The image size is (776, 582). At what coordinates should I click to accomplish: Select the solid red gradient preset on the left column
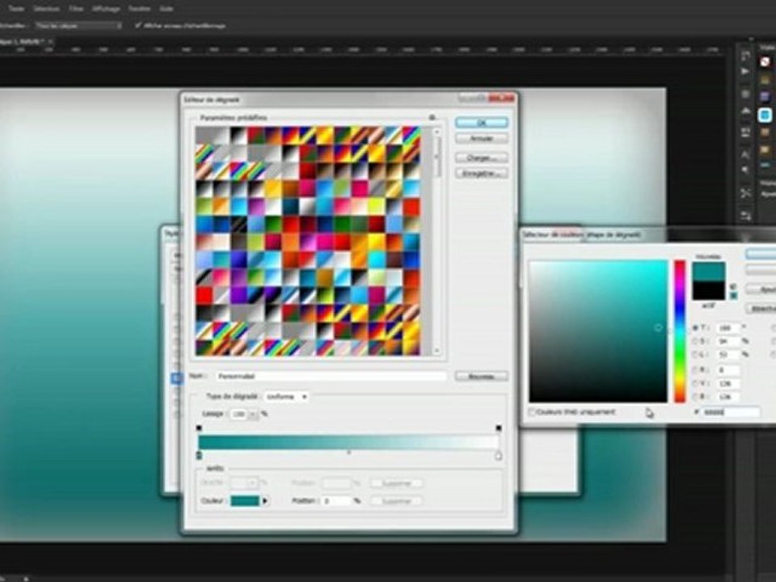pos(204,296)
